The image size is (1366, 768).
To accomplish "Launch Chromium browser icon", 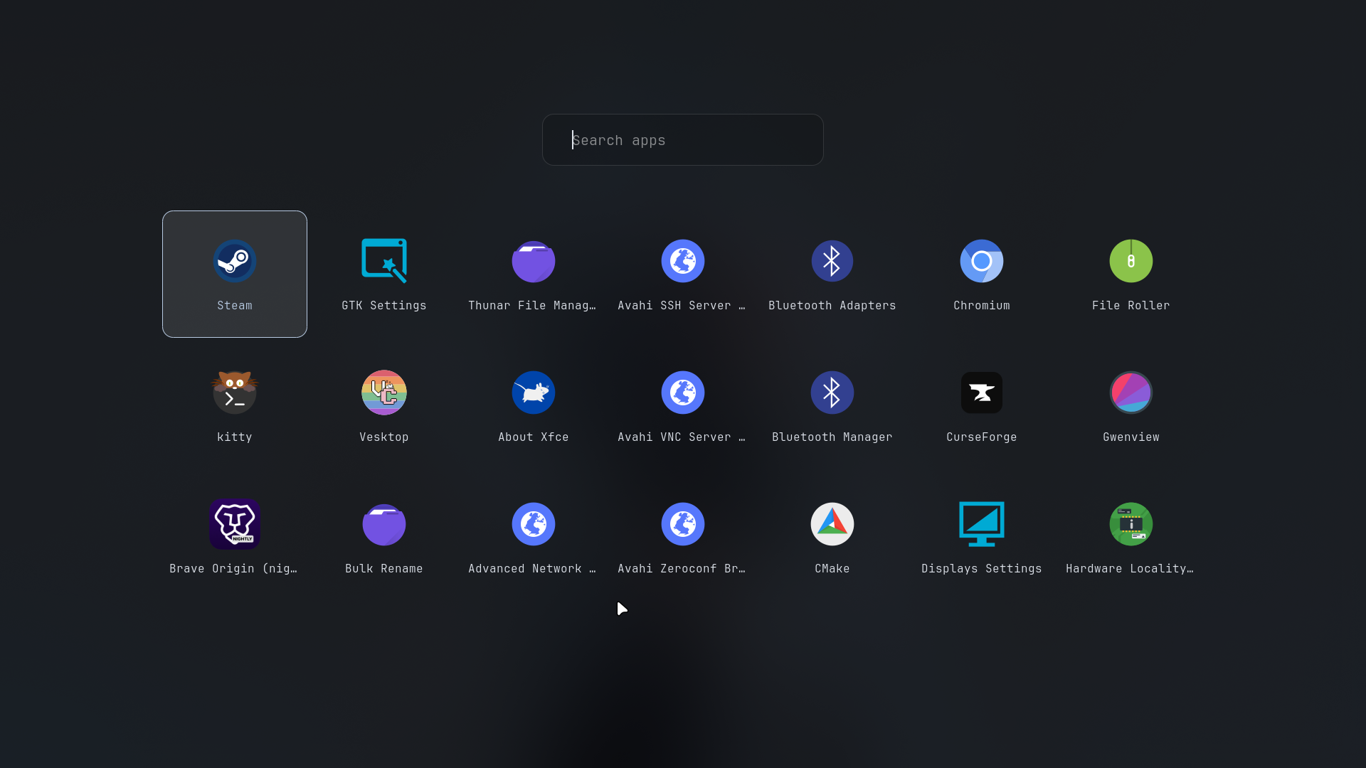I will pos(982,261).
